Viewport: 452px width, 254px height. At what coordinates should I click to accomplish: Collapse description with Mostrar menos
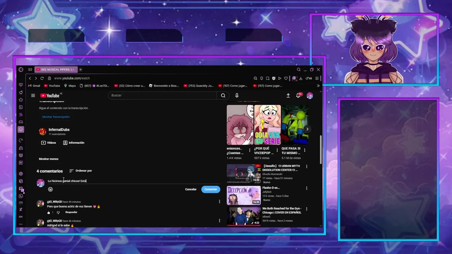48,159
